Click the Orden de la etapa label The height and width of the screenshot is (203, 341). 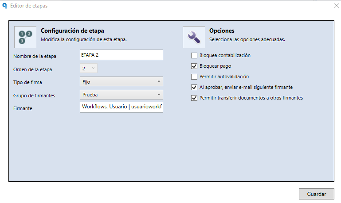(33, 69)
